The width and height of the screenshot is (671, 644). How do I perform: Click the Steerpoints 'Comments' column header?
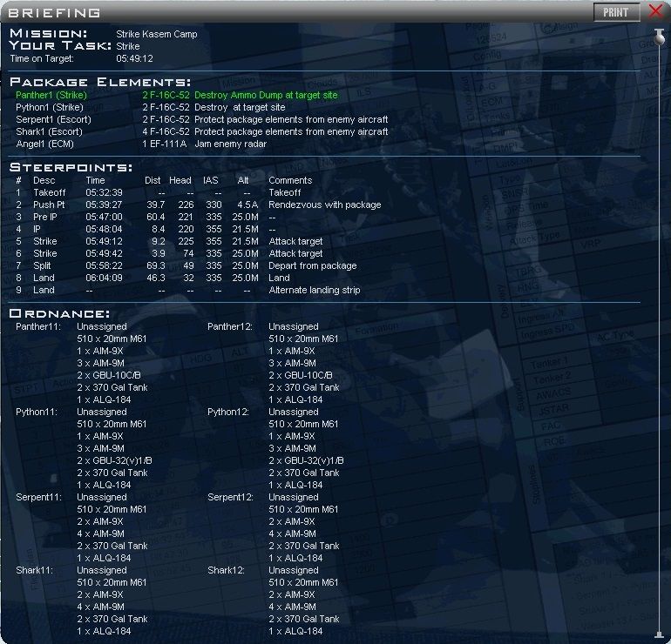tap(290, 180)
